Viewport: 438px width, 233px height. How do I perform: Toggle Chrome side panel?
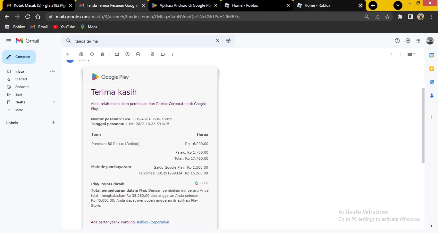(x=410, y=17)
